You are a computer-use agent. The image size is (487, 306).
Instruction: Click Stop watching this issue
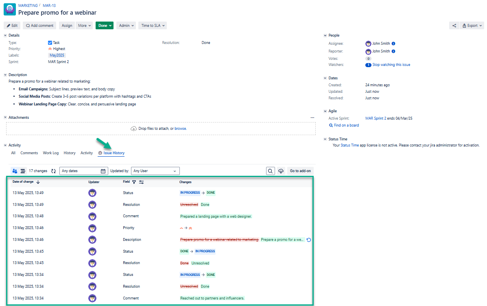(391, 64)
